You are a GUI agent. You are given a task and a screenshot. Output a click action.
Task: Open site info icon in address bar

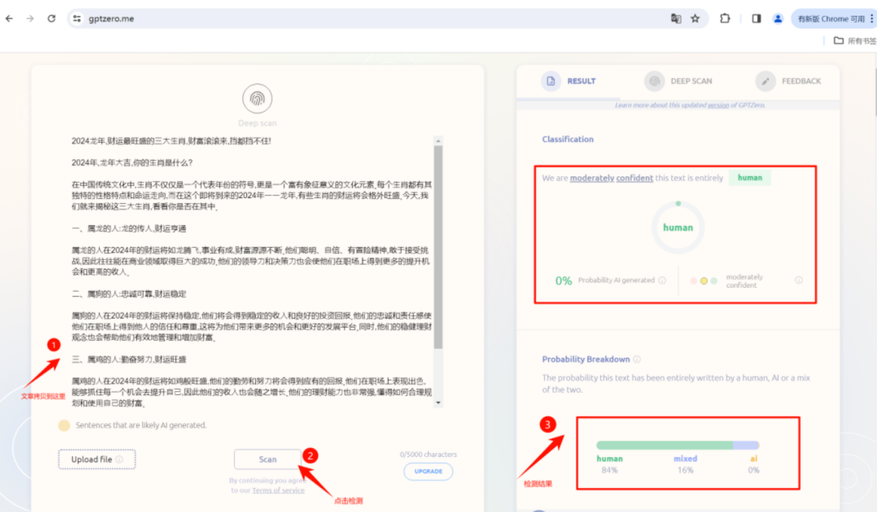(x=76, y=19)
